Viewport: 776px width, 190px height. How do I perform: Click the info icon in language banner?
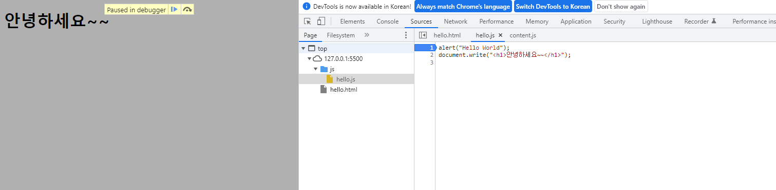(307, 7)
